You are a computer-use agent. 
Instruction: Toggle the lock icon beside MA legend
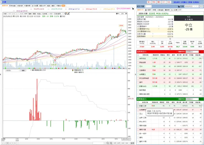pos(133,9)
